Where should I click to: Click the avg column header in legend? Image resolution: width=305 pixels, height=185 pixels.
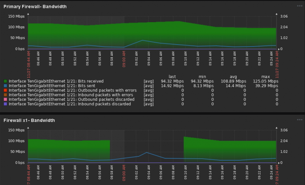pos(233,77)
